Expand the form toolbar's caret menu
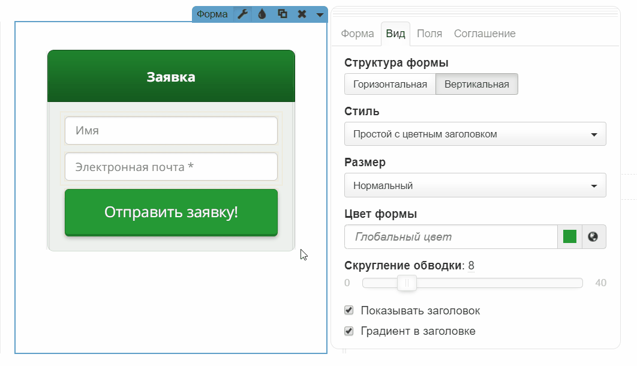The width and height of the screenshot is (637, 366). (x=320, y=14)
